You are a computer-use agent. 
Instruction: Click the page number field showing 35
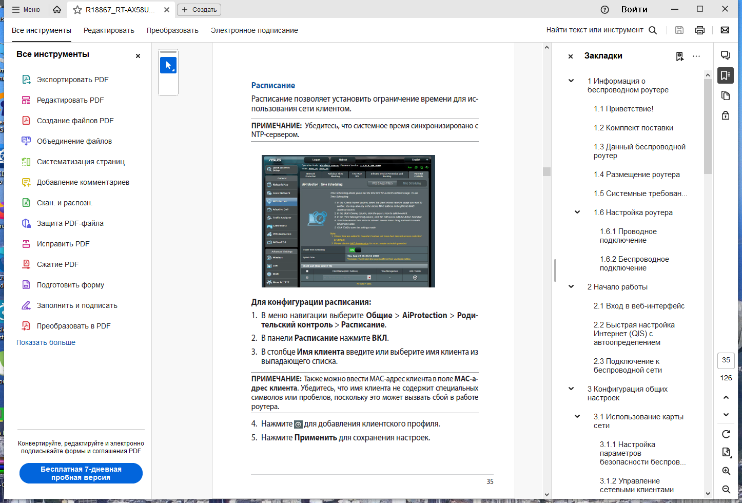726,360
